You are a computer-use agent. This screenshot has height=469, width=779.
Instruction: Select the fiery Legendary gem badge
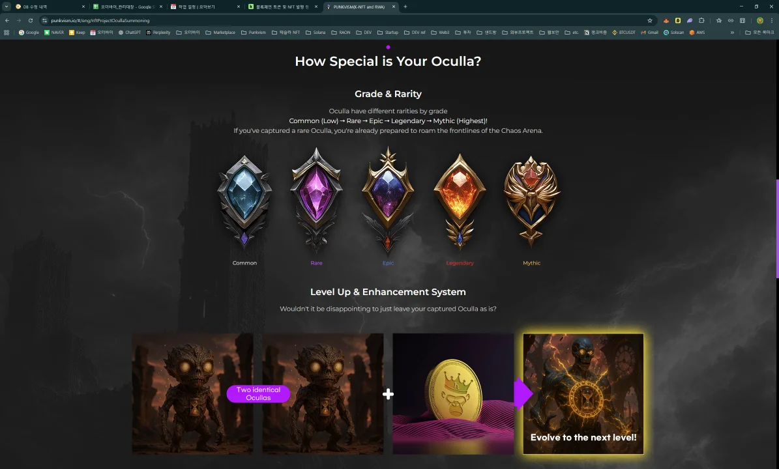(x=460, y=201)
